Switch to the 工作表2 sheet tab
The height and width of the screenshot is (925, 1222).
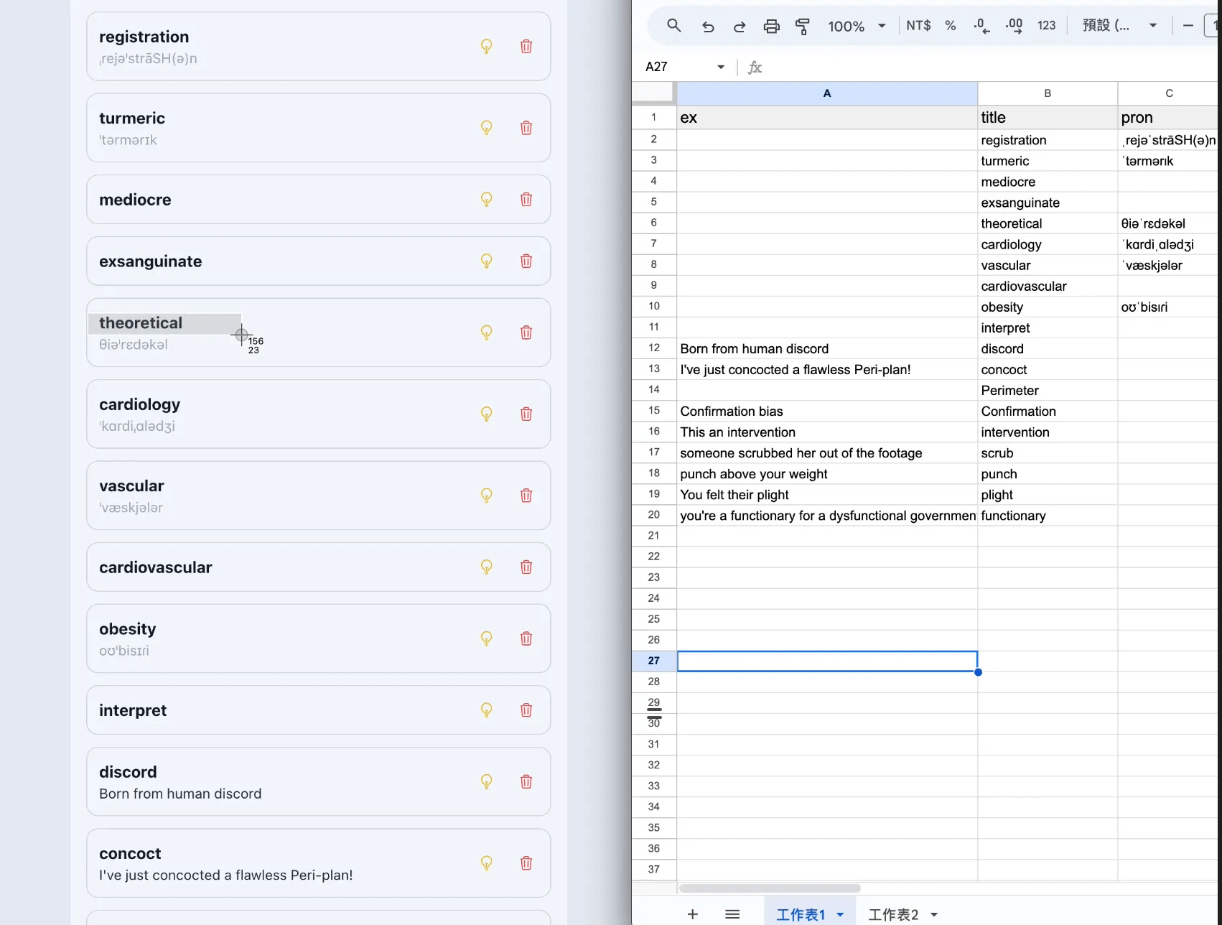pos(893,914)
